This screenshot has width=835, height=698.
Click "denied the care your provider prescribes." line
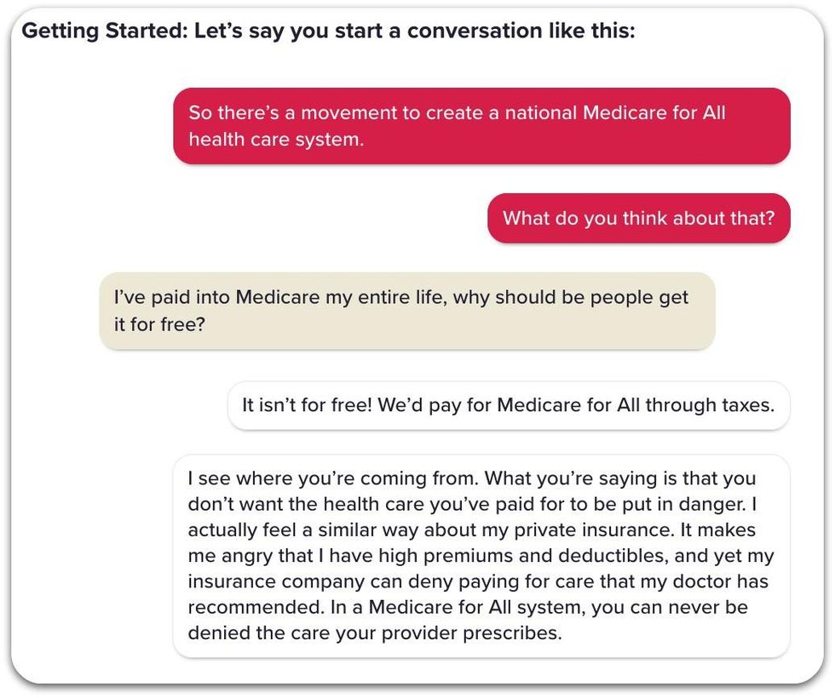[x=374, y=633]
